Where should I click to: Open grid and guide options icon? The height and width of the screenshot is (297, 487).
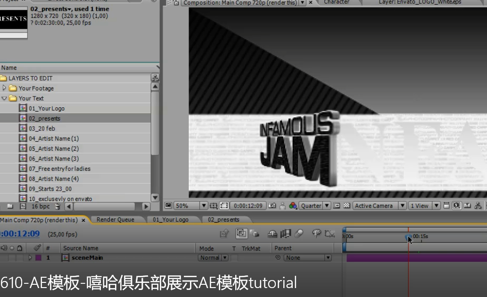pos(214,206)
